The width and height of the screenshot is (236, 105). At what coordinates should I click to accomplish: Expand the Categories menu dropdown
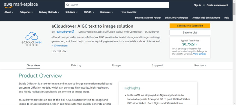pos(26,12)
